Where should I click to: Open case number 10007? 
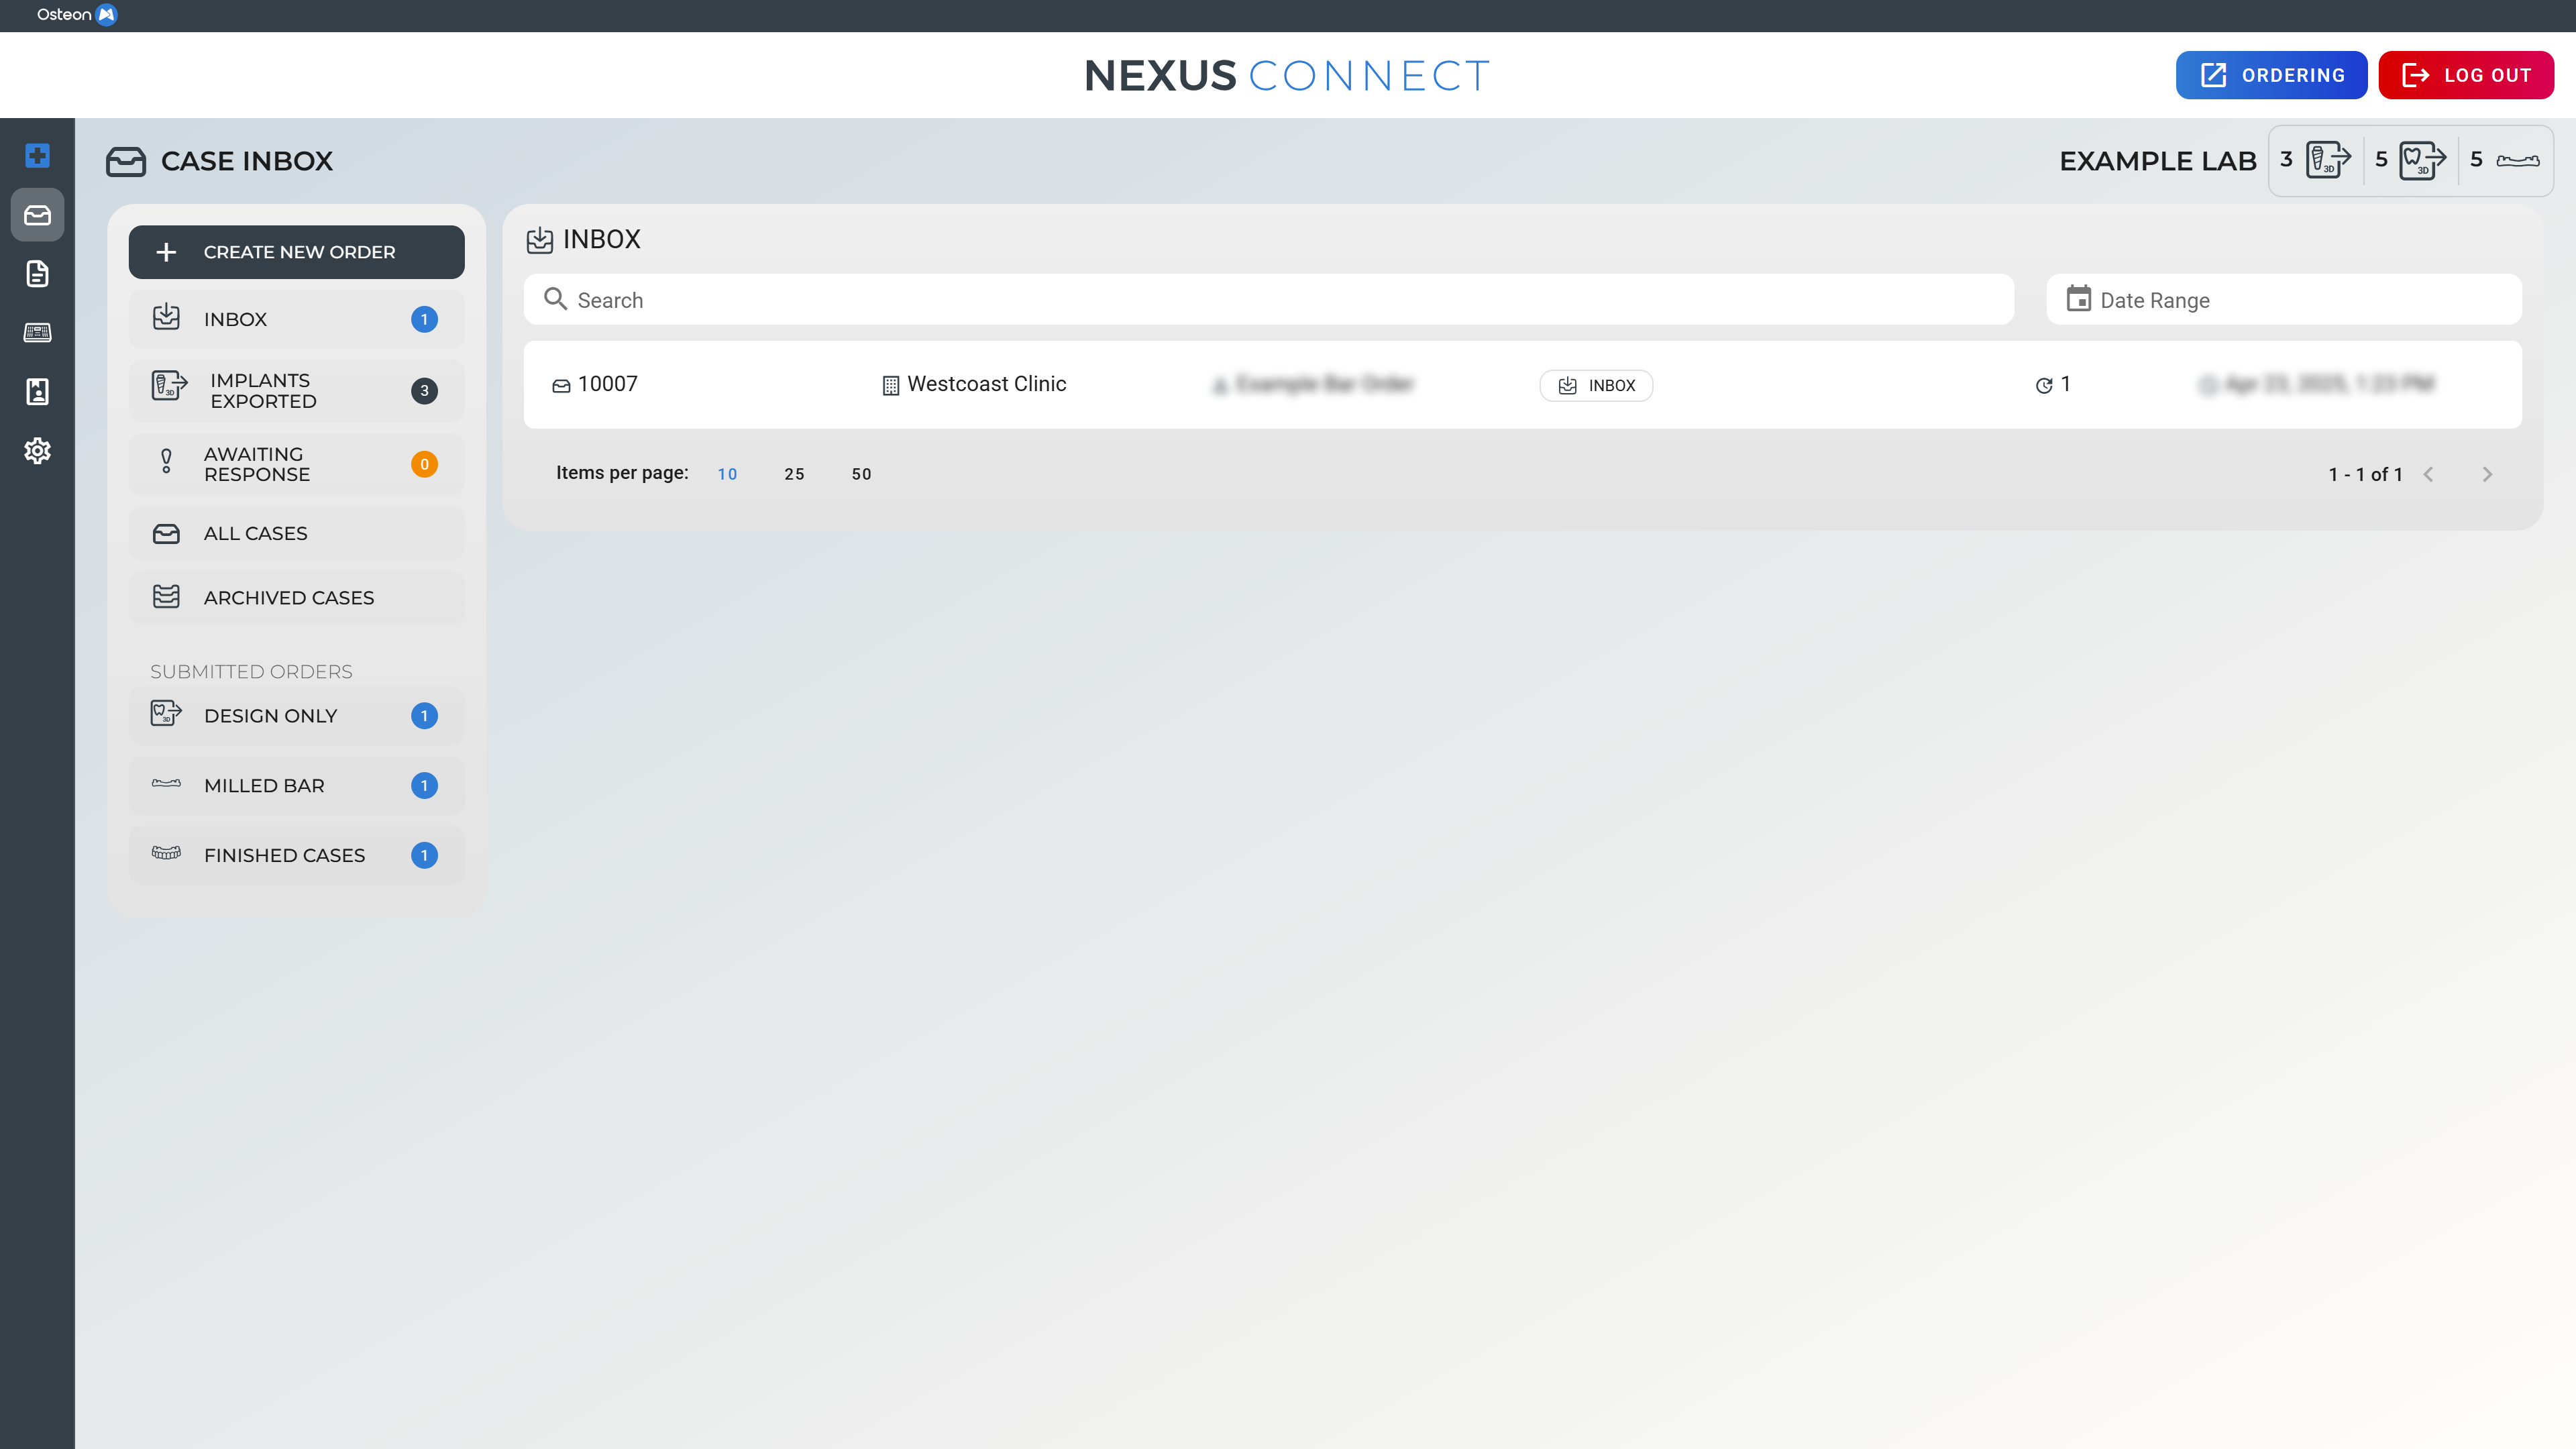click(607, 384)
